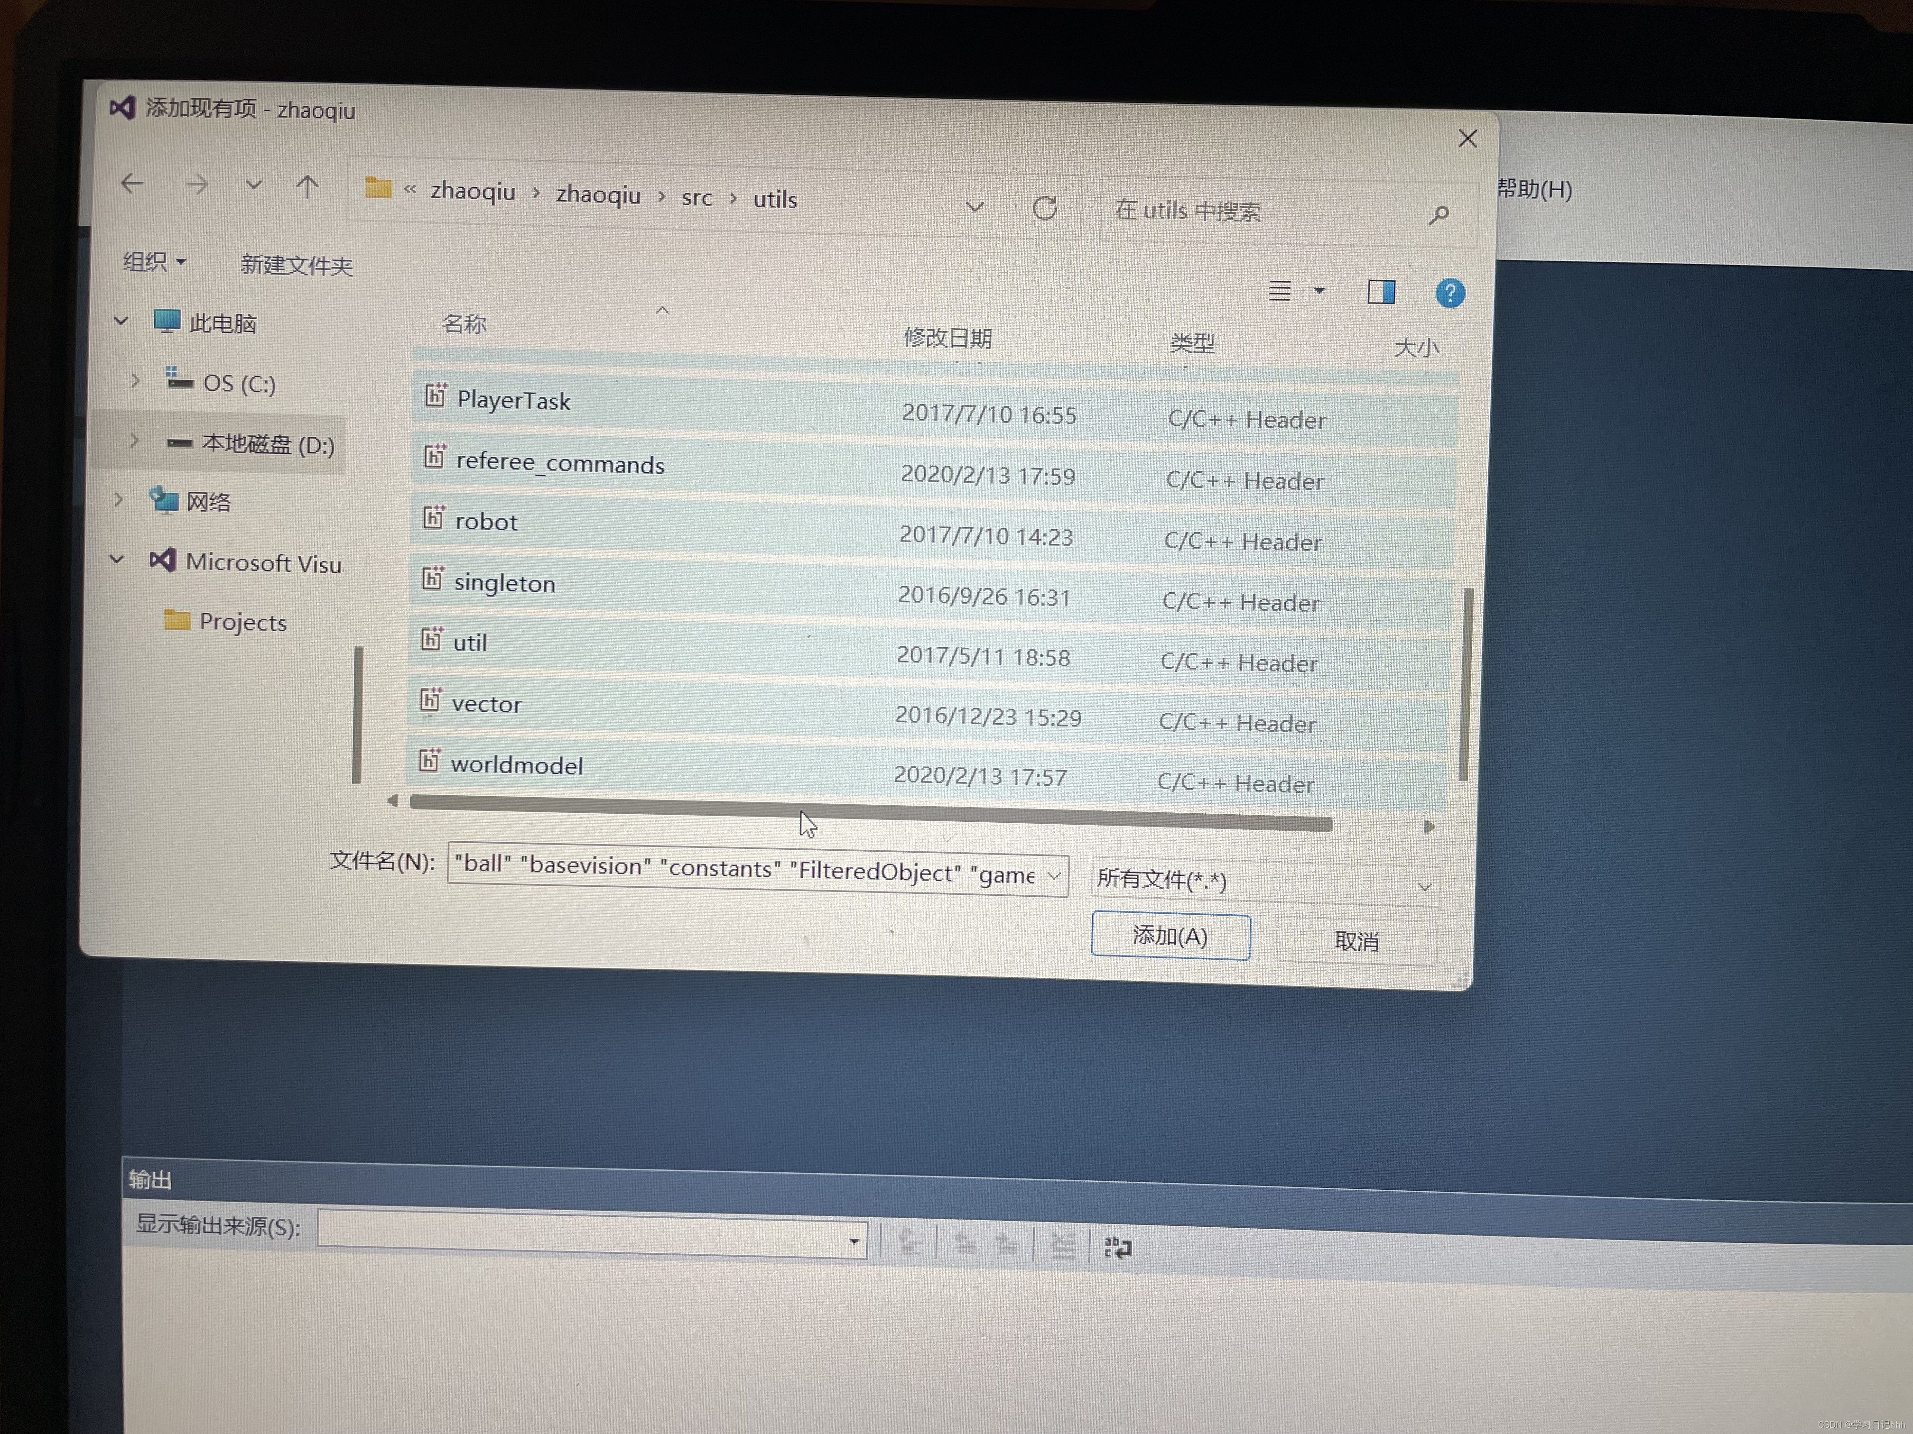The width and height of the screenshot is (1913, 1434).
Task: Toggle the preview pane icon
Action: pos(1380,292)
